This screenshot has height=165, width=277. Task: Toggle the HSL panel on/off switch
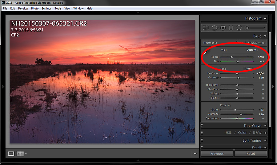coord(202,133)
